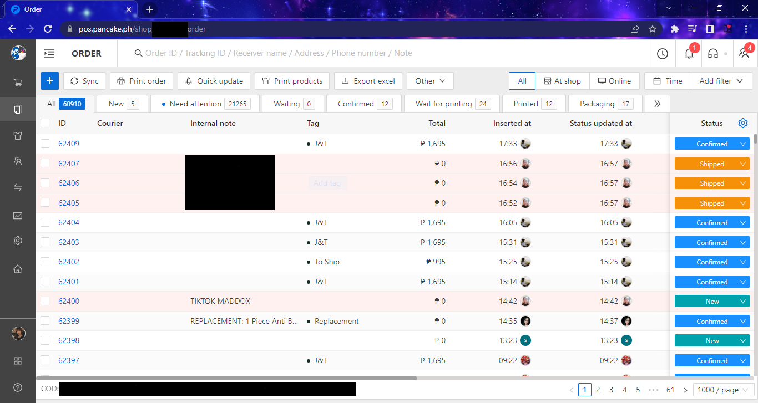Open Shipped status dropdown for order 62406
Screen dimensions: 758x403
click(712, 183)
